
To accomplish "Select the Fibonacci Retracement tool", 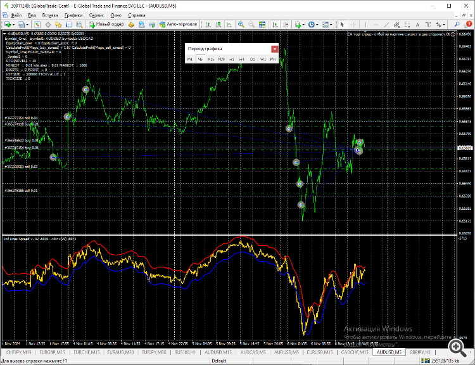I will [x=407, y=25].
